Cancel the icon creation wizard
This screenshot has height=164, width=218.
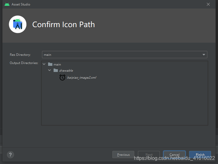174,155
